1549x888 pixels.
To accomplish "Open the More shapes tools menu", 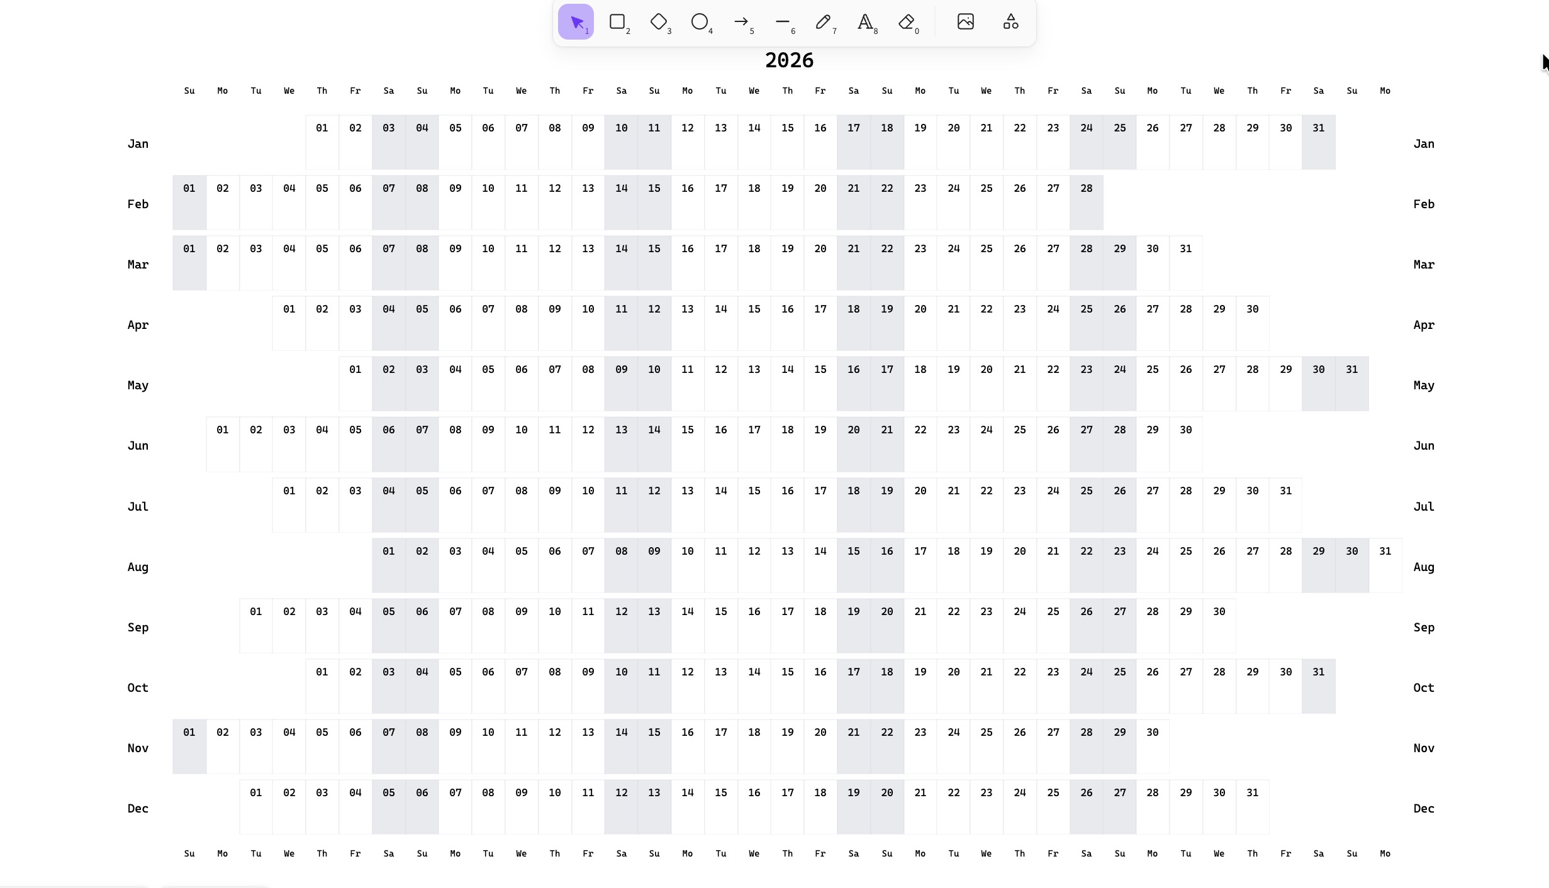I will [1010, 22].
